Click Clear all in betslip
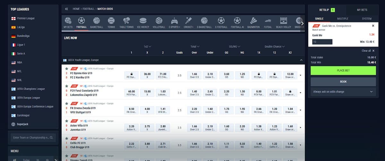 tap(368, 51)
